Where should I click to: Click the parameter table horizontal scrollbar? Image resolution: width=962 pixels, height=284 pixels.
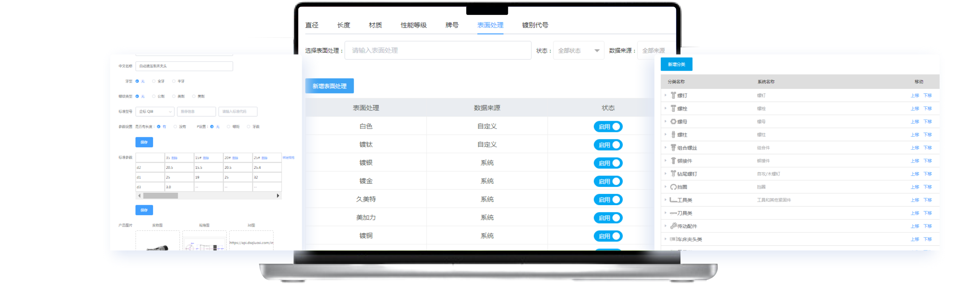[x=161, y=196]
